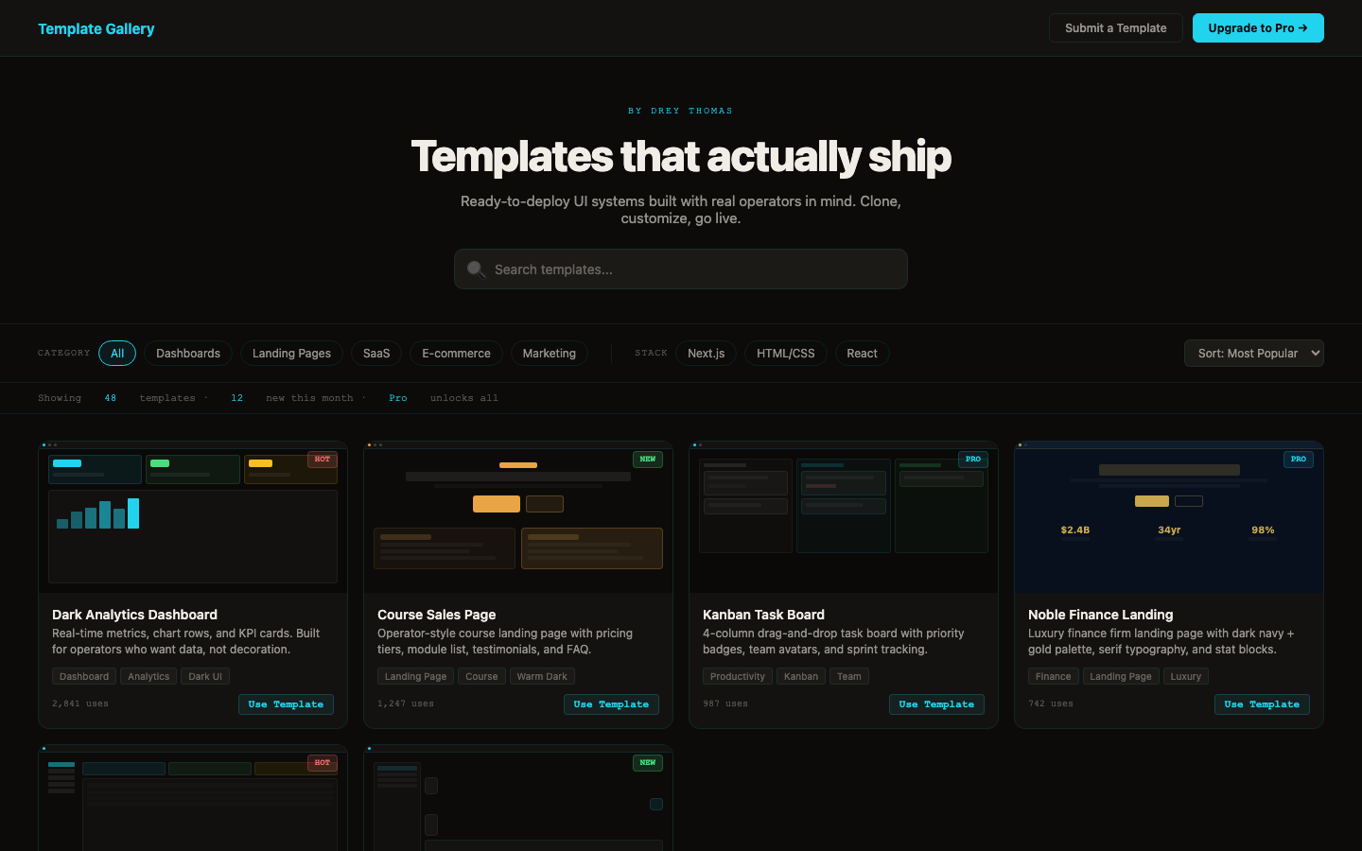Click the search magnifier icon
Viewport: 1362px width, 851px height.
tap(476, 269)
